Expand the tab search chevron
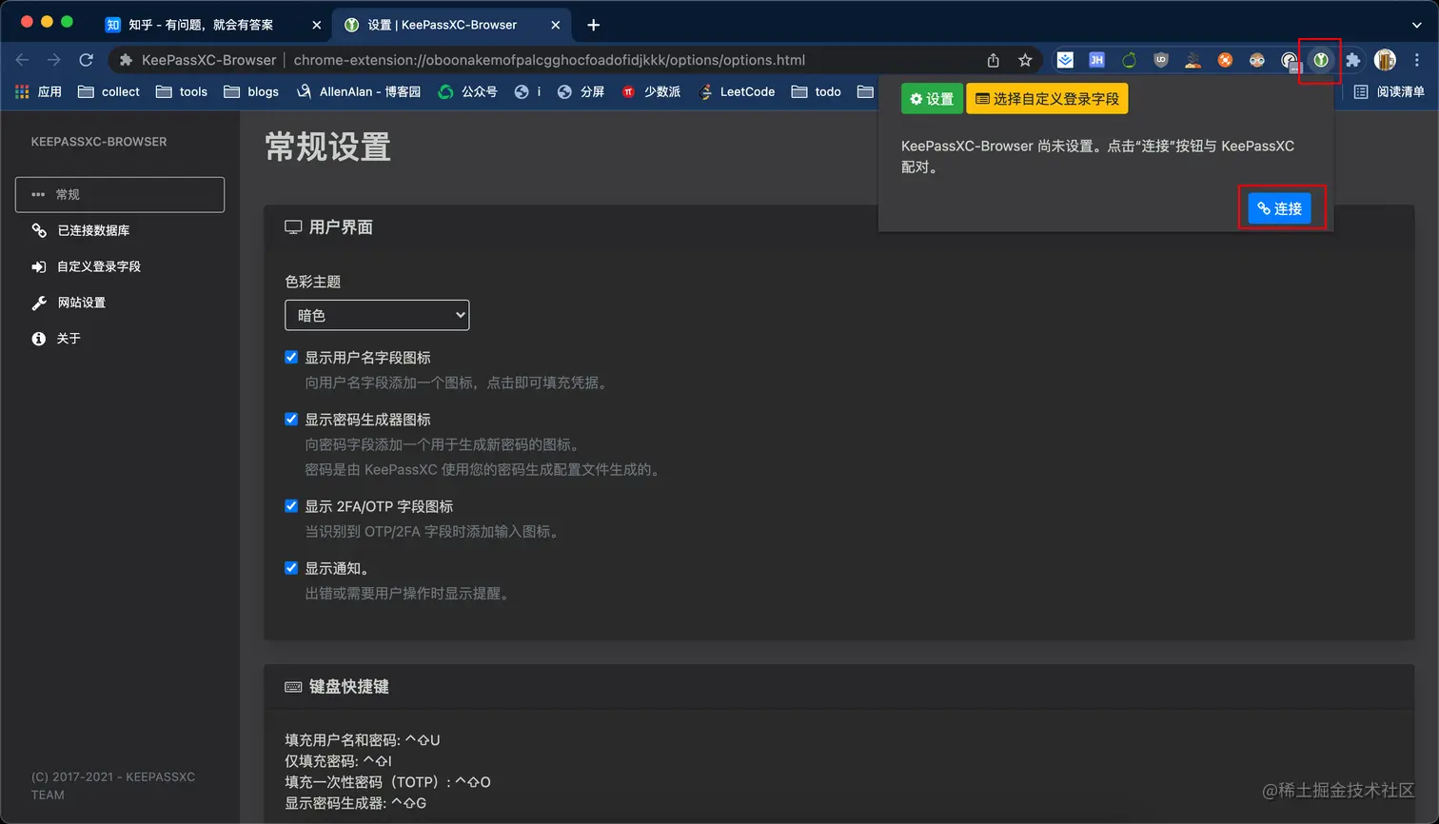Screen dimensions: 1439x824 [x=1417, y=26]
